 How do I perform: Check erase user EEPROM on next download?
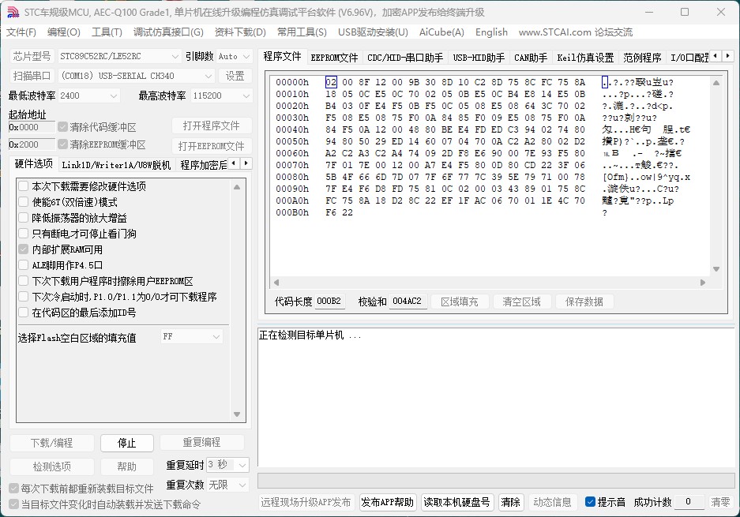(x=24, y=281)
